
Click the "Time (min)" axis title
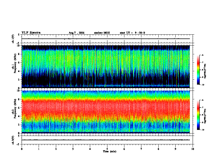[110, 151]
